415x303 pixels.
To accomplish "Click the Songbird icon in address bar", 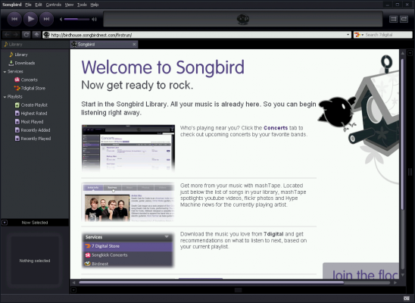I will coord(47,35).
